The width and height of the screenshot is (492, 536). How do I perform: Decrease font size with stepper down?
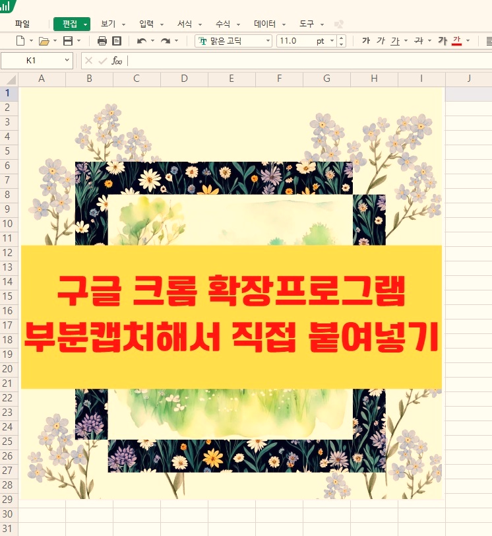coord(342,44)
